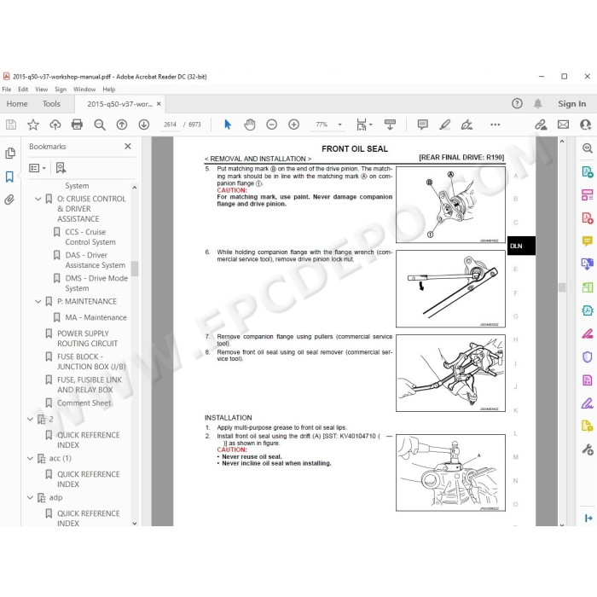597x597 pixels.
Task: Collapse the bookmark group named 2
Action: coord(30,420)
